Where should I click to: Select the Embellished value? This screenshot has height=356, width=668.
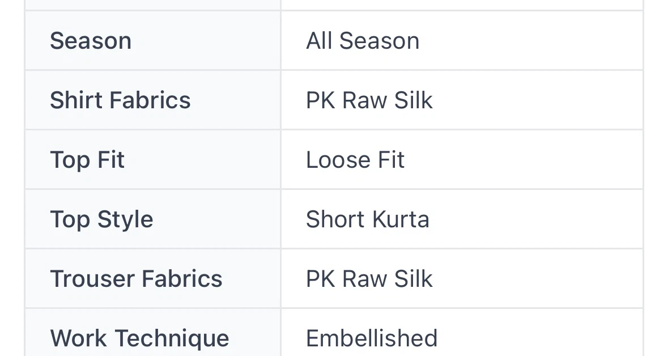click(372, 338)
